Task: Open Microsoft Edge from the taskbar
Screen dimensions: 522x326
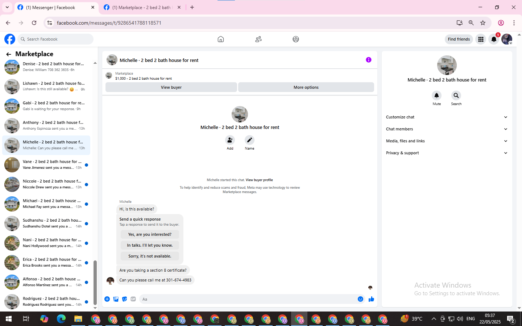Action: point(61,319)
